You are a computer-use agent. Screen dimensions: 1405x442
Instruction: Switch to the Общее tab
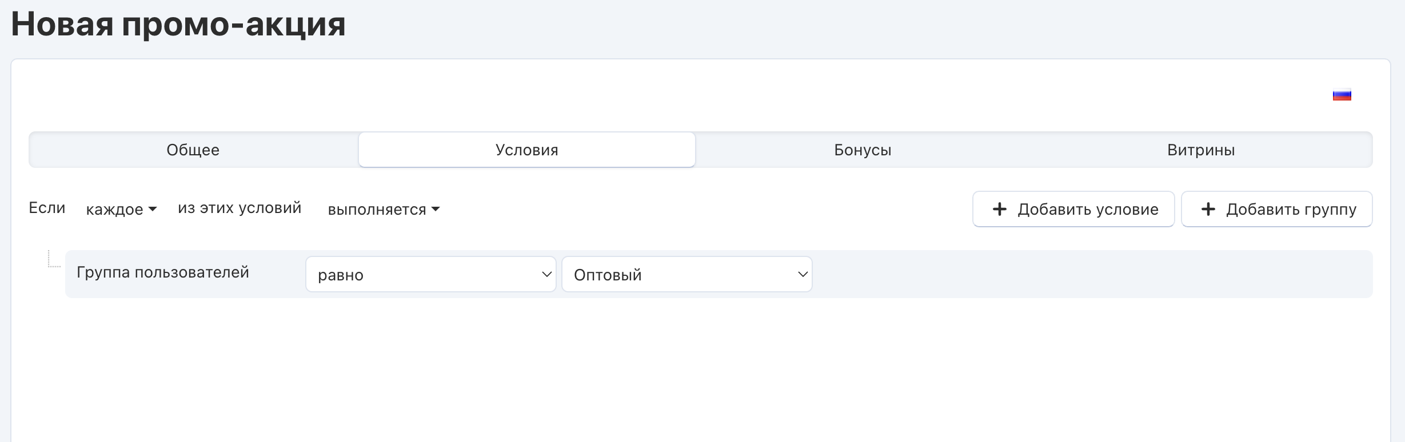pyautogui.click(x=193, y=150)
